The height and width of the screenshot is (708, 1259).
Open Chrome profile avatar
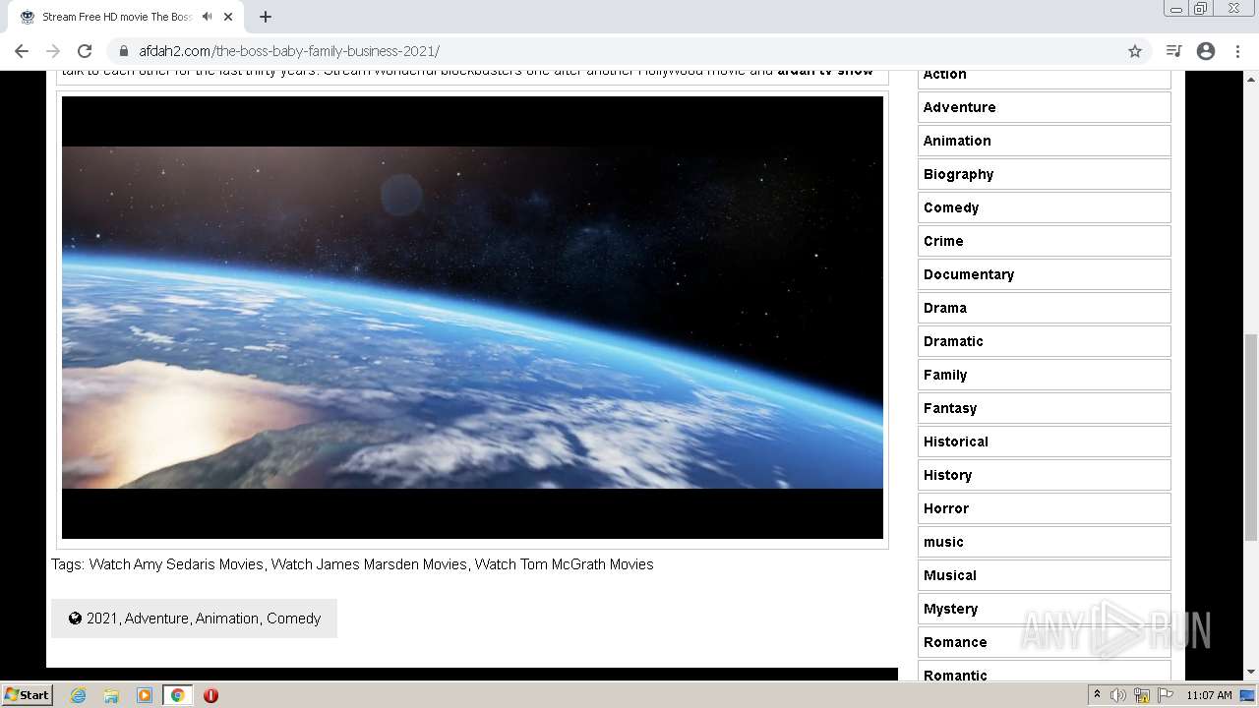[1206, 51]
